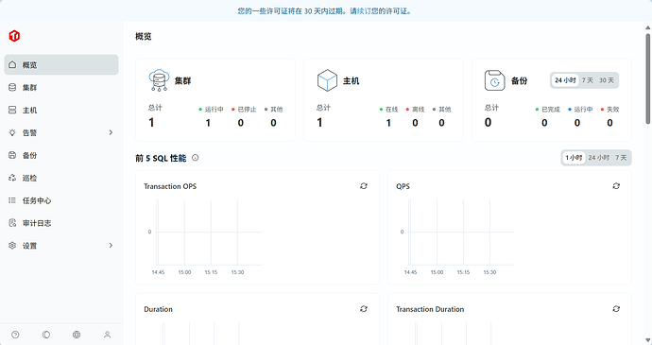The image size is (652, 345).
Task: Select 24 小时 backup time range
Action: pyautogui.click(x=565, y=80)
